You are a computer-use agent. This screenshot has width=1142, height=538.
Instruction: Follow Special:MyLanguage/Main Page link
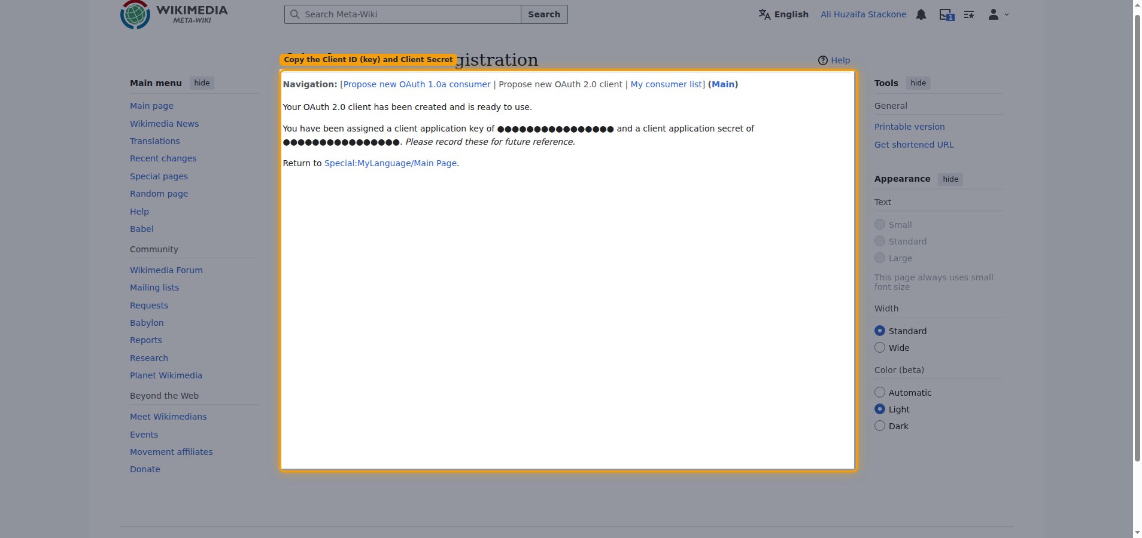click(x=390, y=163)
